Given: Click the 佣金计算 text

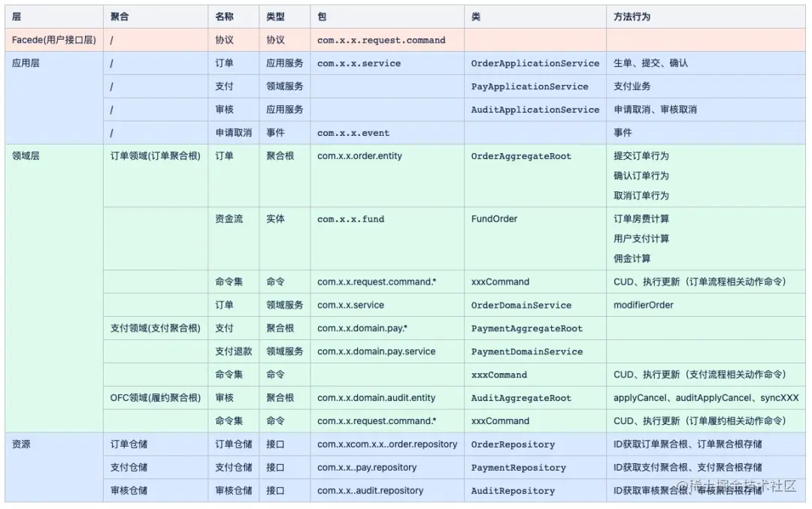Looking at the screenshot, I should 632,259.
